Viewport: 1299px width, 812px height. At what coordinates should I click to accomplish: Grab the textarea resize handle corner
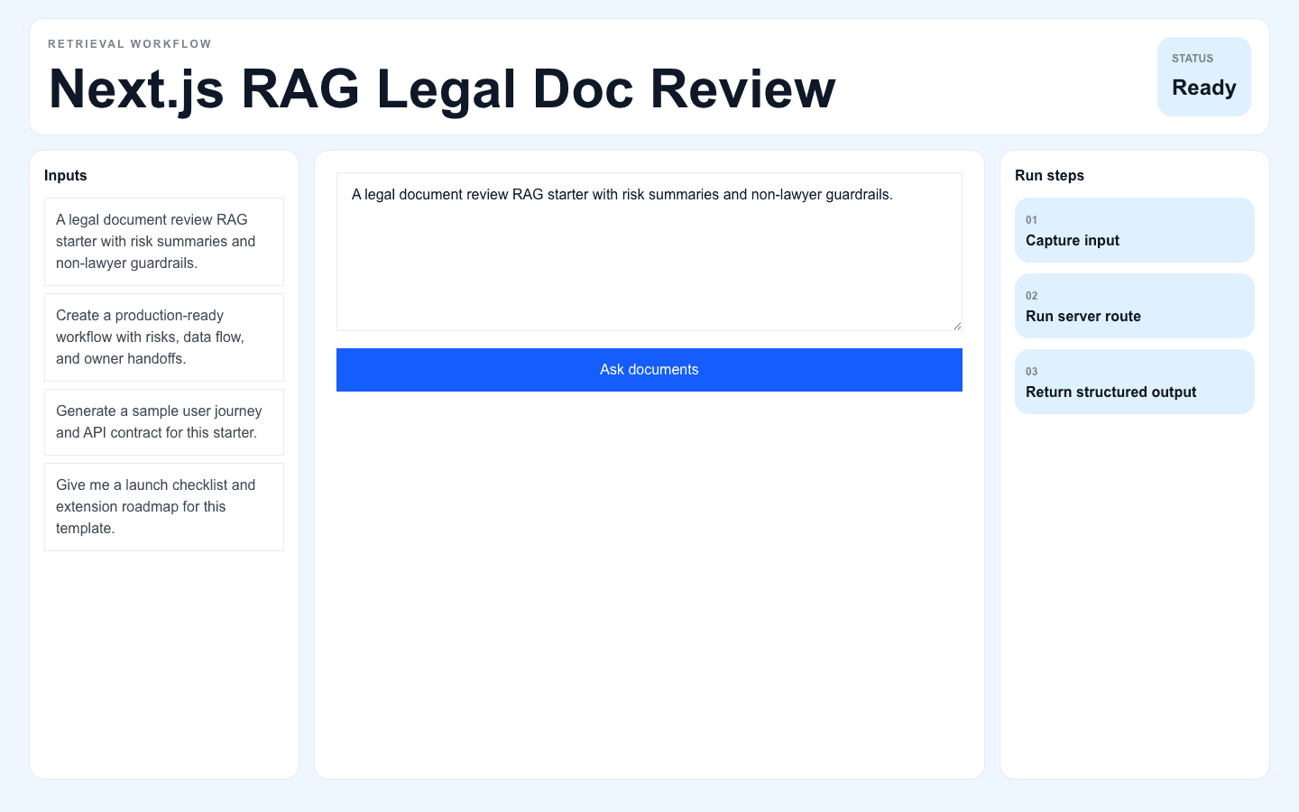coord(957,326)
